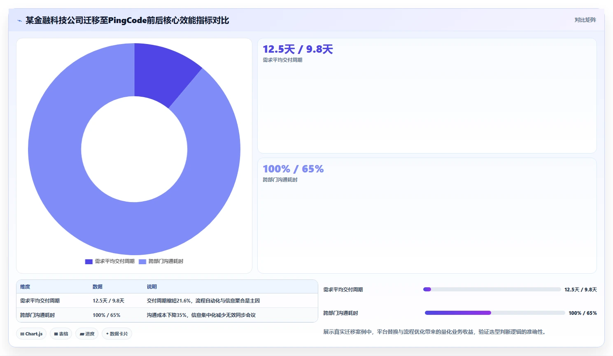
Task: Select the 跨部门沟通耗时 table row cell
Action: tap(37, 315)
